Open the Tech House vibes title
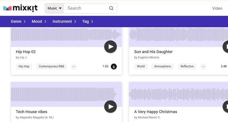This screenshot has height=122, width=228. click(32, 112)
